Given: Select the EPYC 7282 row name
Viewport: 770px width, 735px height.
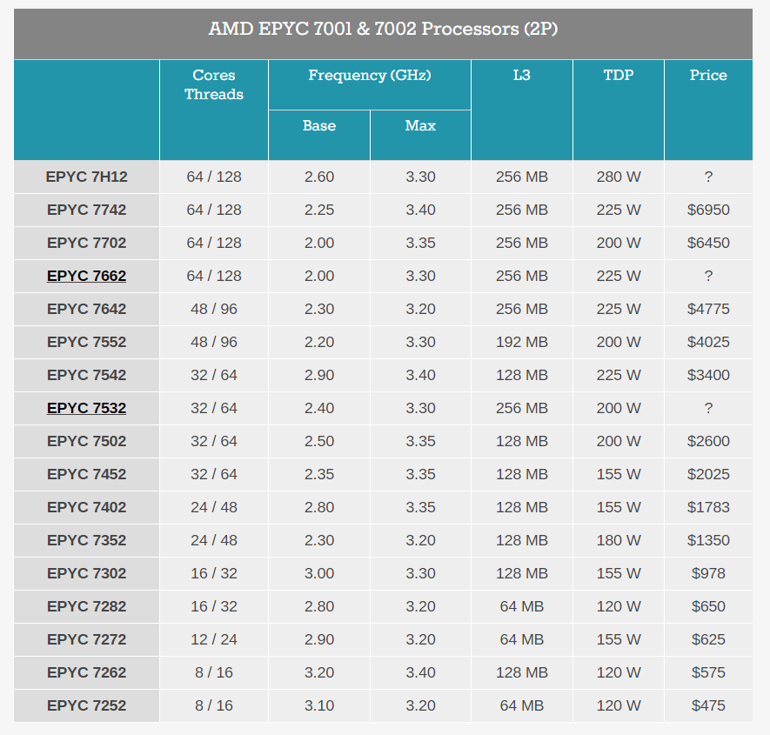Looking at the screenshot, I should click(86, 606).
